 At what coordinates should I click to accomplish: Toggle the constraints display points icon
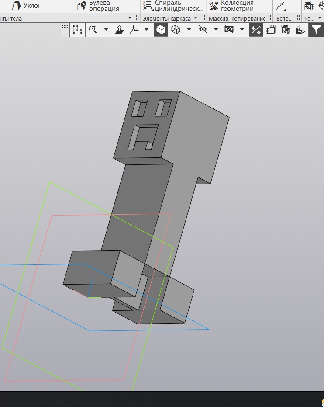pyautogui.click(x=256, y=30)
